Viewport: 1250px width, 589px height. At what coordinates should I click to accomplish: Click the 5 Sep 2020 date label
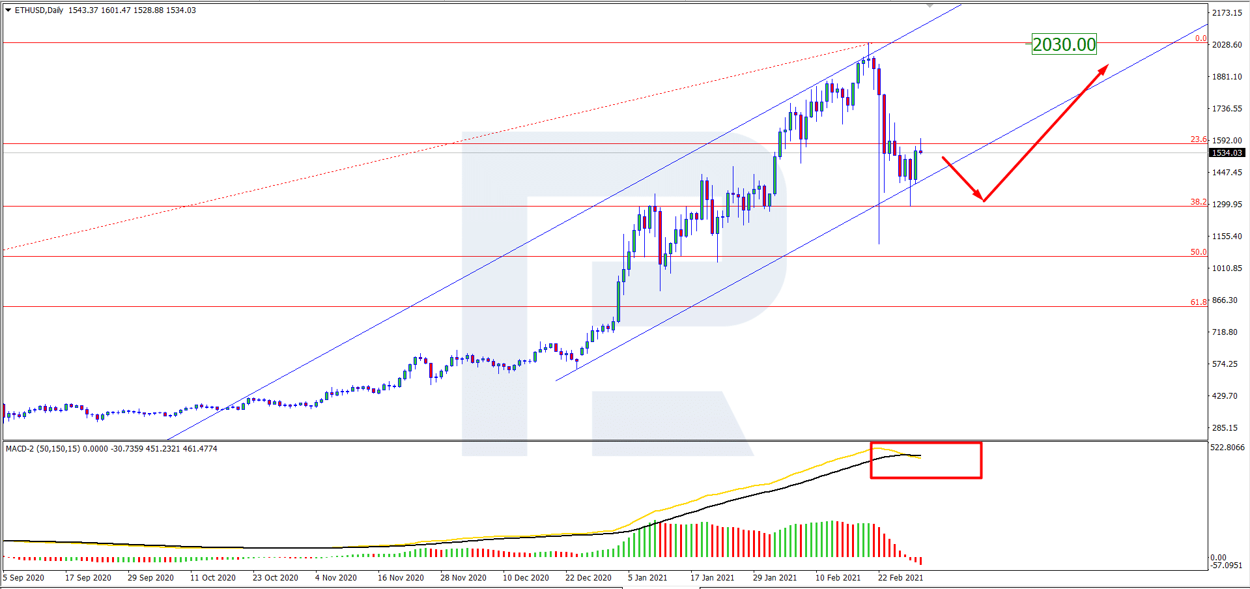(x=23, y=578)
